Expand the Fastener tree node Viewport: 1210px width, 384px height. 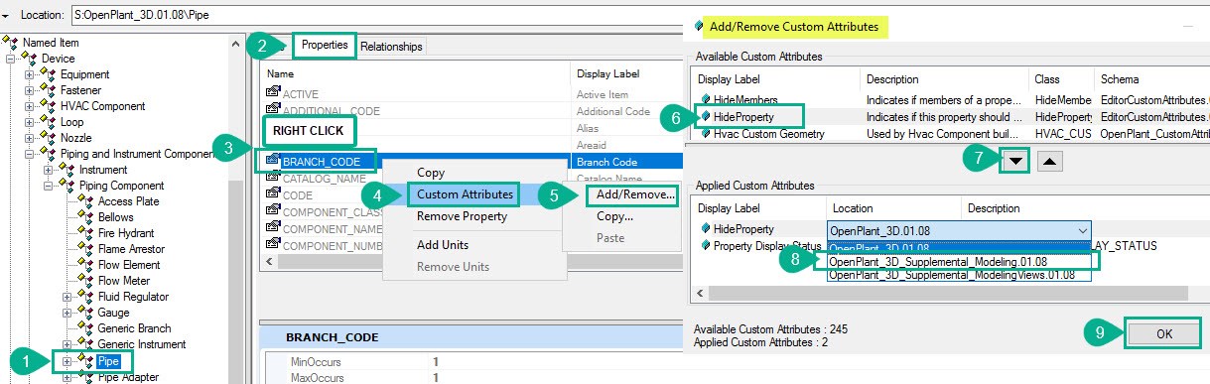point(31,90)
